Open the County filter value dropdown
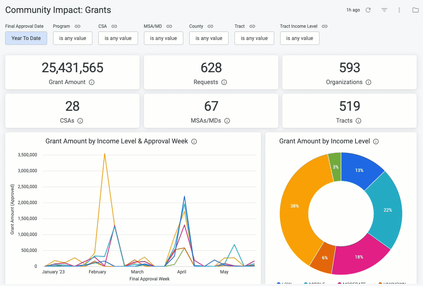Image resolution: width=423 pixels, height=286 pixels. pos(209,38)
